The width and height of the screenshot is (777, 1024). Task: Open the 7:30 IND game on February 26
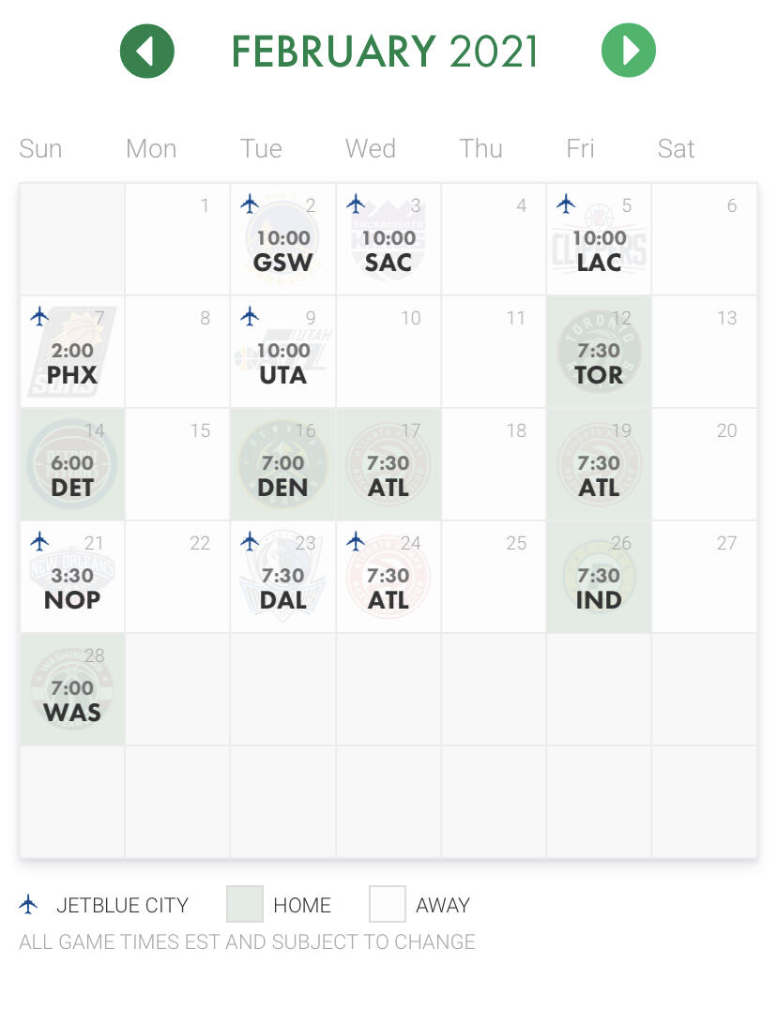coord(599,577)
